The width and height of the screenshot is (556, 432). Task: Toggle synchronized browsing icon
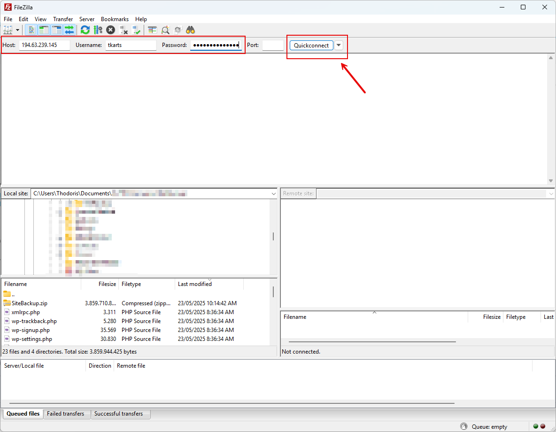178,30
